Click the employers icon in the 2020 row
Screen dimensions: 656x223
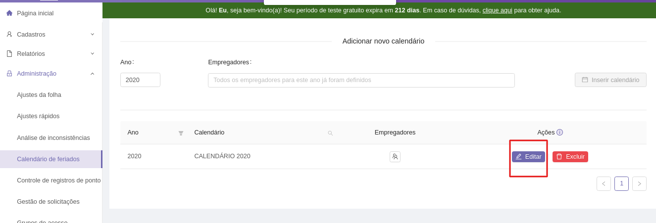tap(395, 157)
